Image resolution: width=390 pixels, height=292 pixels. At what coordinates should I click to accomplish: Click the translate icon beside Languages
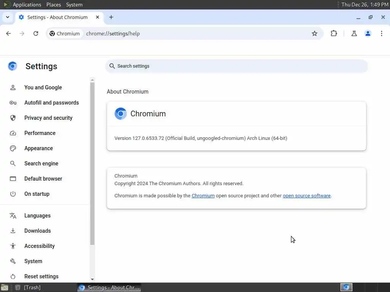(13, 216)
